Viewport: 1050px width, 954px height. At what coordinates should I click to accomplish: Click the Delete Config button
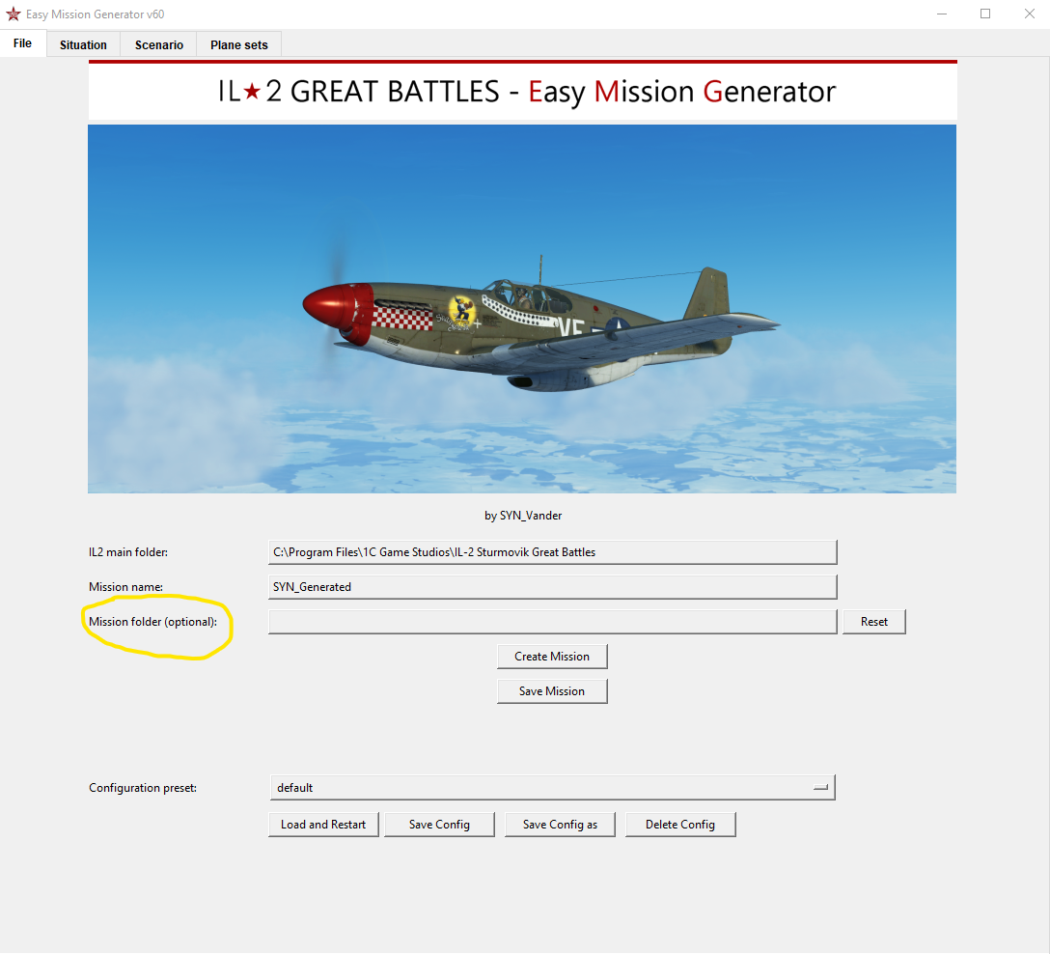pyautogui.click(x=680, y=825)
